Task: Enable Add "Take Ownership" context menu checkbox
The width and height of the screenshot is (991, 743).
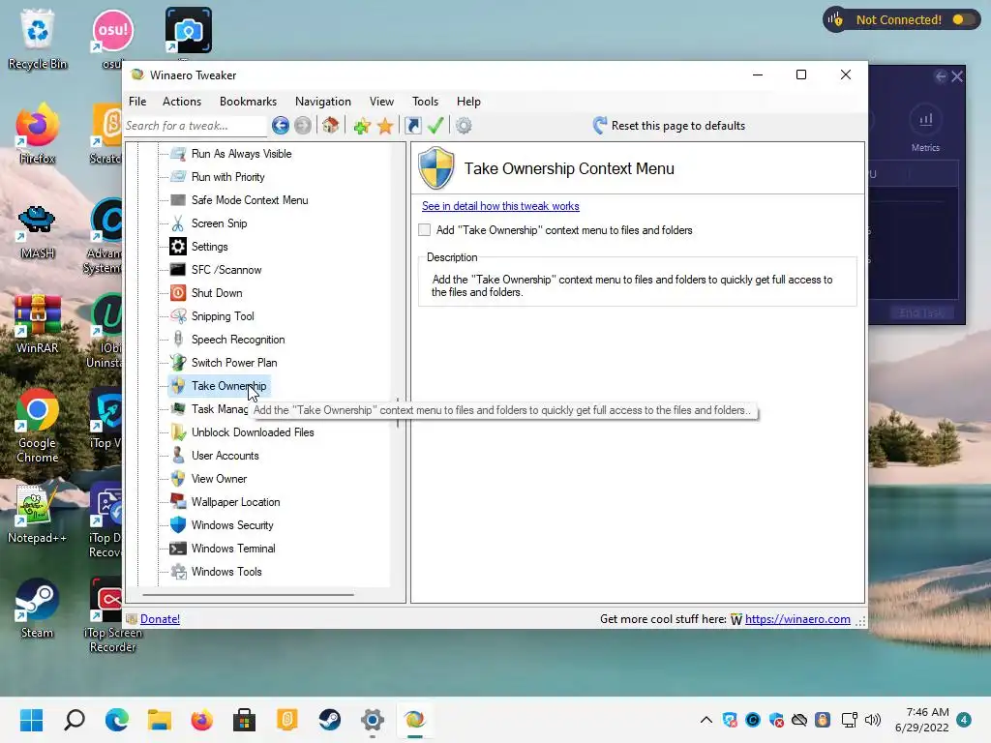Action: (425, 230)
